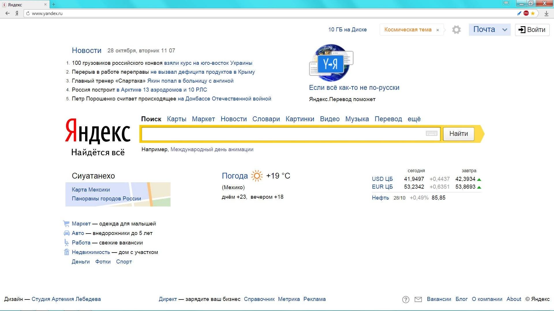
Task: Open the downloads arrow icon
Action: coord(546,13)
